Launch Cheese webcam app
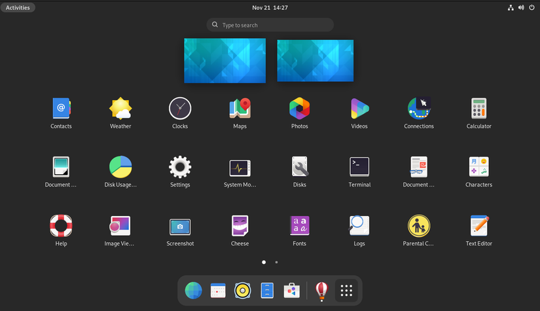Screen dimensions: 540x311 pyautogui.click(x=240, y=230)
